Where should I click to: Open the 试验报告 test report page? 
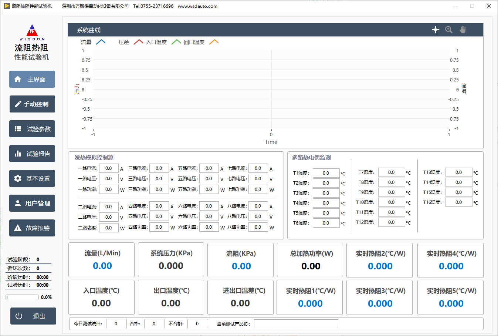pyautogui.click(x=32, y=154)
